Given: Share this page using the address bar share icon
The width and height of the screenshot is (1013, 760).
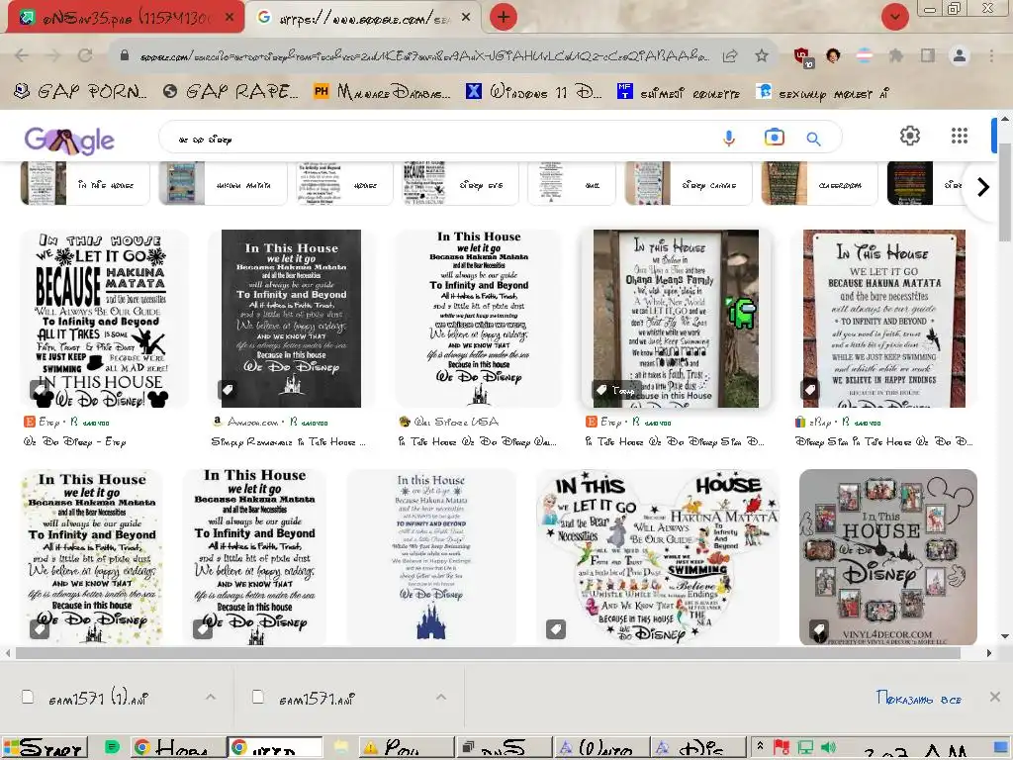Looking at the screenshot, I should (730, 55).
